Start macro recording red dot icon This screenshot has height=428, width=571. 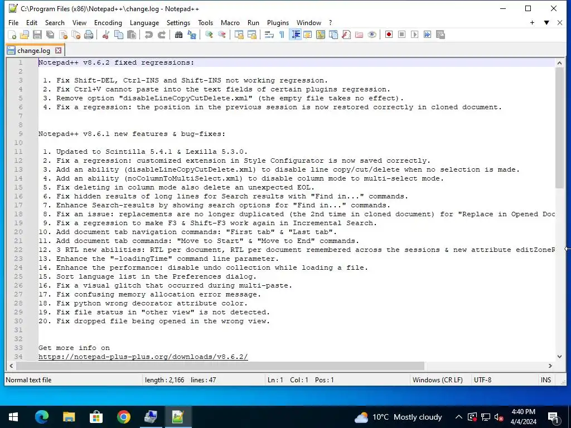pyautogui.click(x=389, y=35)
